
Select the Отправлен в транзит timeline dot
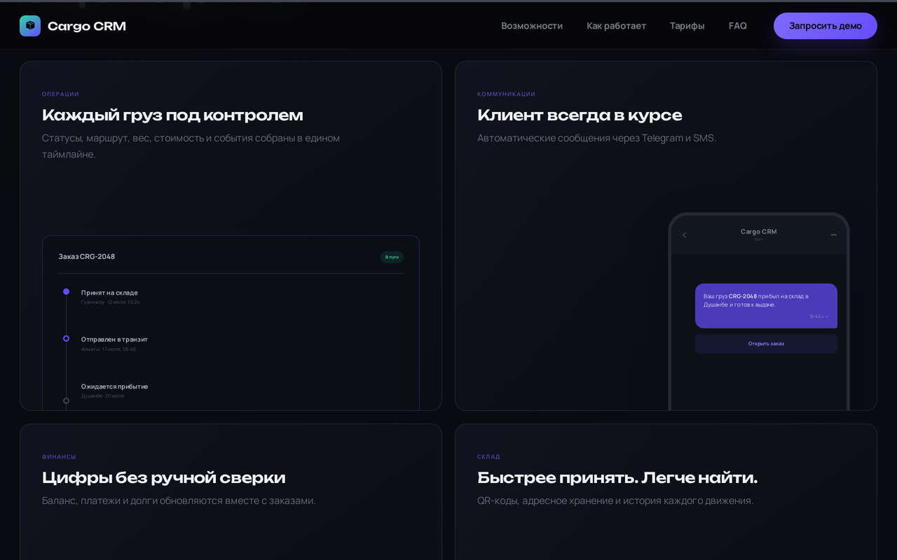coord(66,338)
